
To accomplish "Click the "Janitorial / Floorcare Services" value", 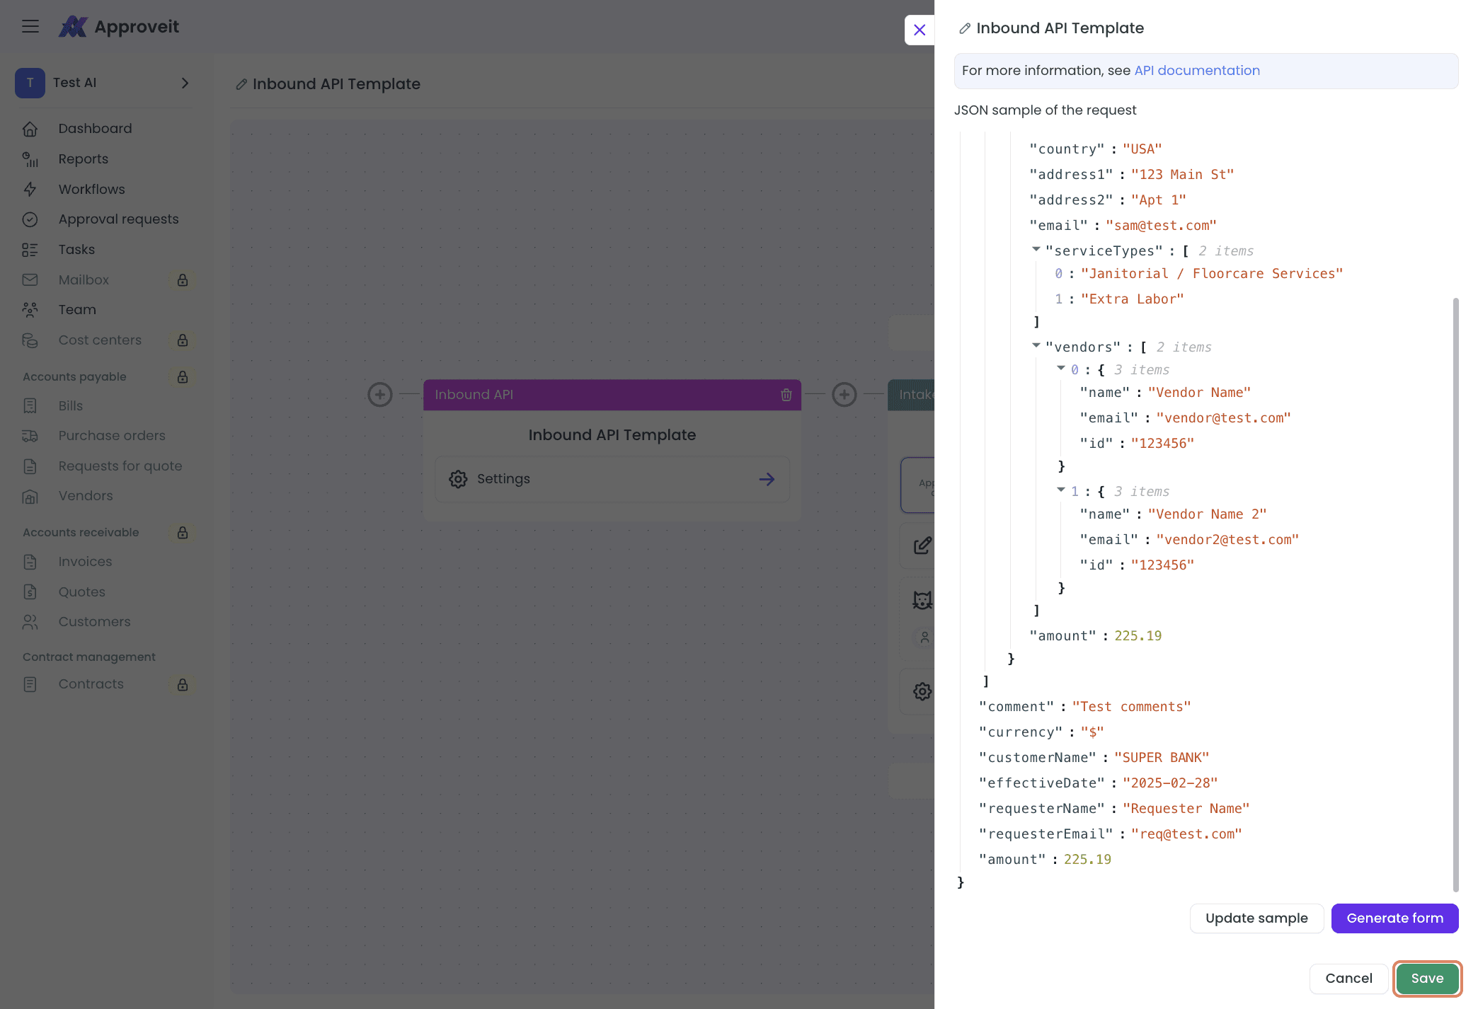I will pyautogui.click(x=1211, y=274).
